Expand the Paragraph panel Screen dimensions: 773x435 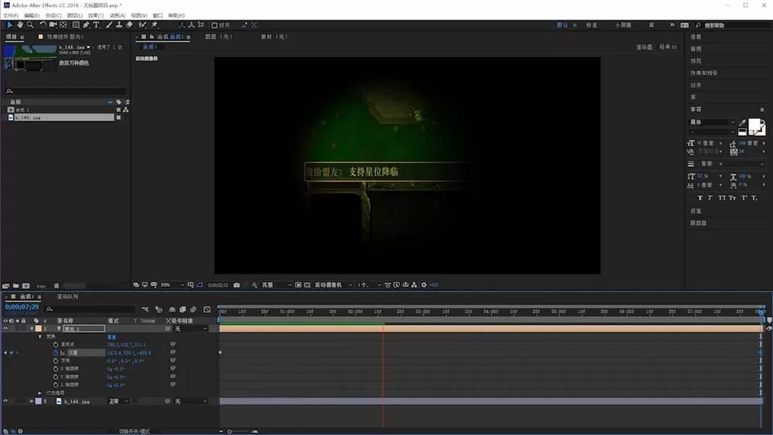pyautogui.click(x=696, y=211)
